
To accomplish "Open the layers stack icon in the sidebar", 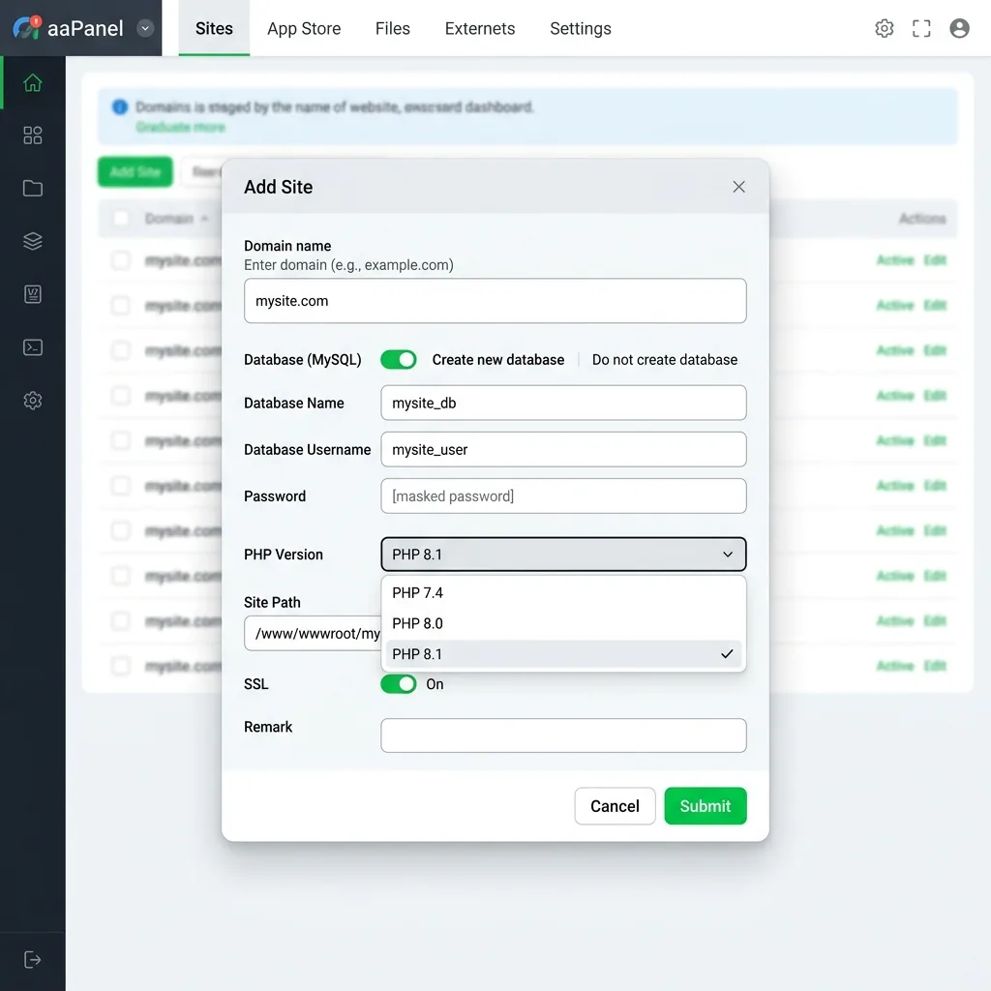I will [32, 241].
